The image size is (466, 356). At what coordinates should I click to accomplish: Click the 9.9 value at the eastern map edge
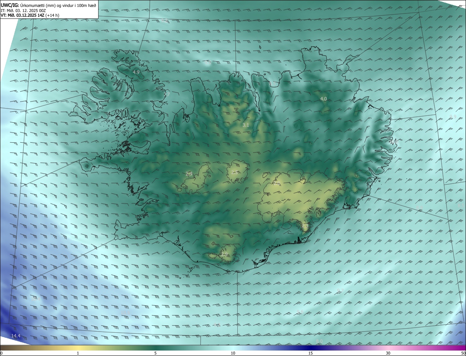point(453,116)
